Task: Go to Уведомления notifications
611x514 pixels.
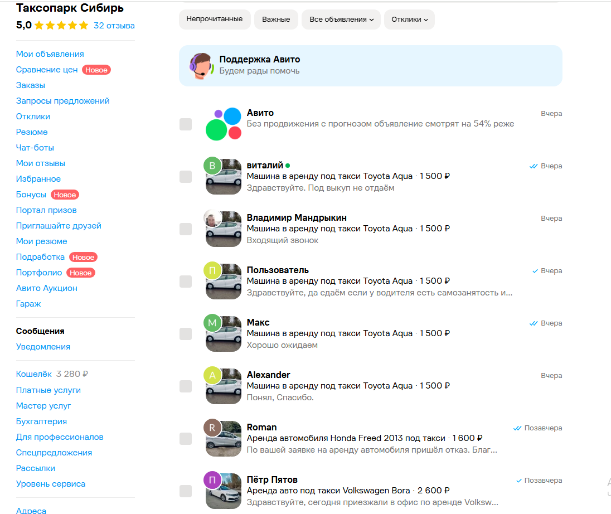Action: coord(43,347)
